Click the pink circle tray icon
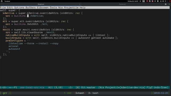This screenshot has height=96, width=171. pyautogui.click(x=153, y=1)
